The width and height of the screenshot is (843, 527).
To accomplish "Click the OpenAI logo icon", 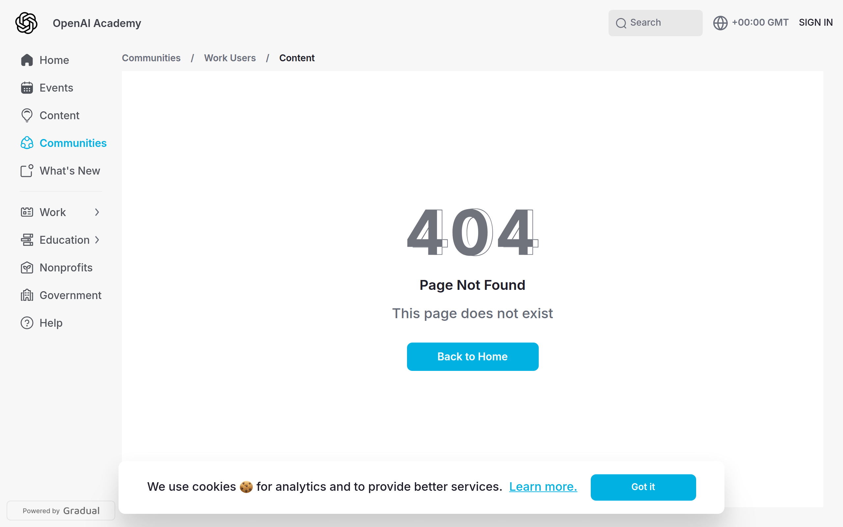I will (26, 23).
